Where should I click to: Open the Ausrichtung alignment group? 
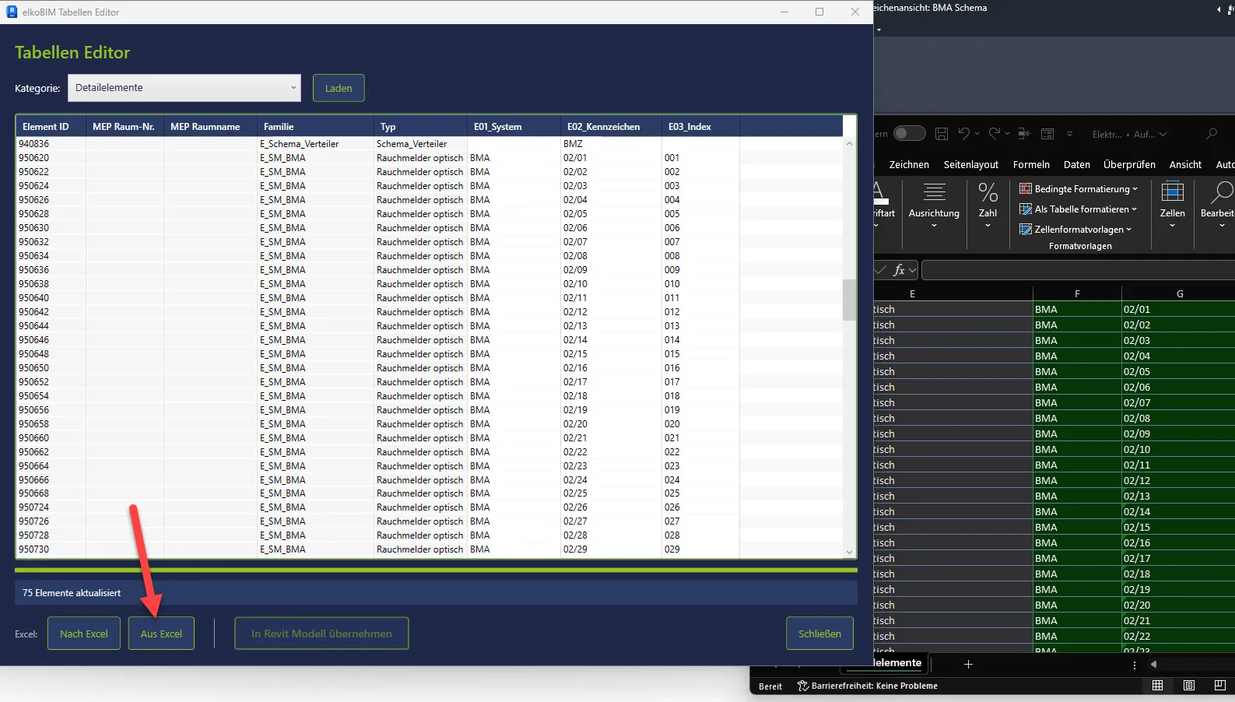click(x=934, y=205)
